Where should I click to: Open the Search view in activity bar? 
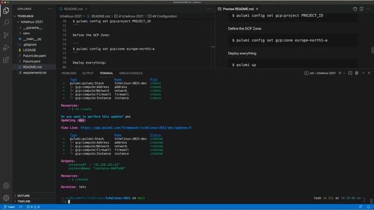pos(6,23)
